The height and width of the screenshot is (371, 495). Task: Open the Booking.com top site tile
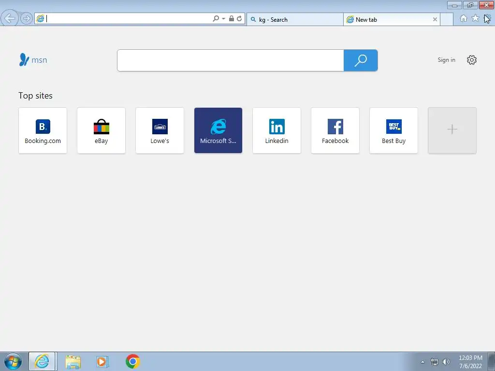(x=43, y=130)
